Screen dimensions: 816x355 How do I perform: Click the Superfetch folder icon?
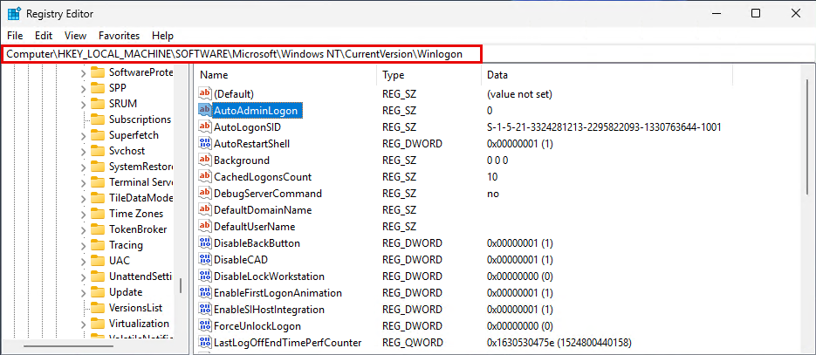click(x=98, y=135)
